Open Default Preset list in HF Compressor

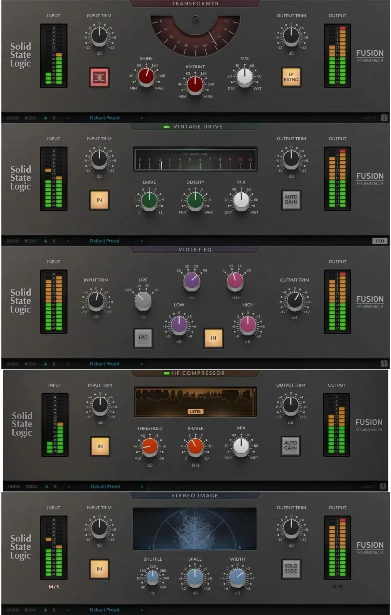[105, 487]
